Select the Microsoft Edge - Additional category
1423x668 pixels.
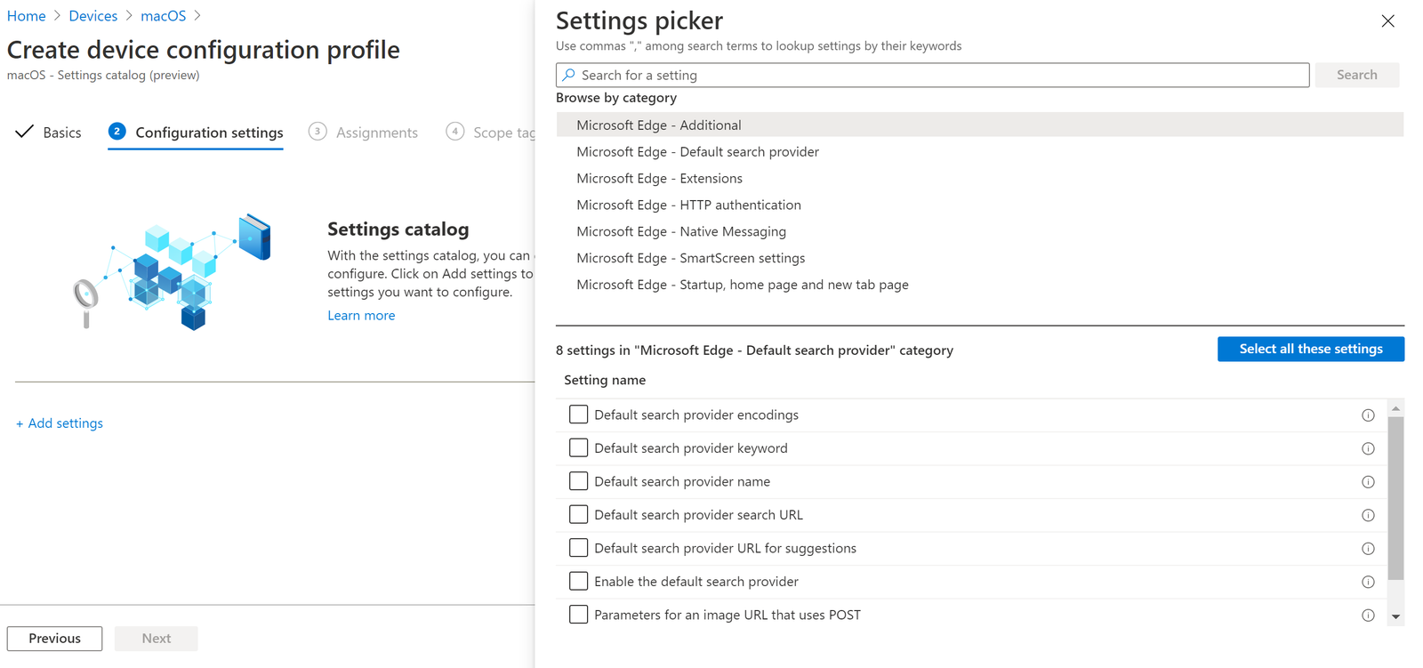(979, 125)
